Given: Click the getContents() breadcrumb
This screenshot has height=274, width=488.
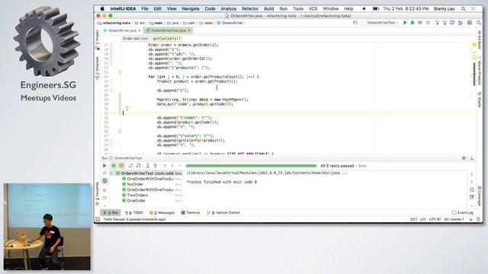Looking at the screenshot, I should pos(167,39).
